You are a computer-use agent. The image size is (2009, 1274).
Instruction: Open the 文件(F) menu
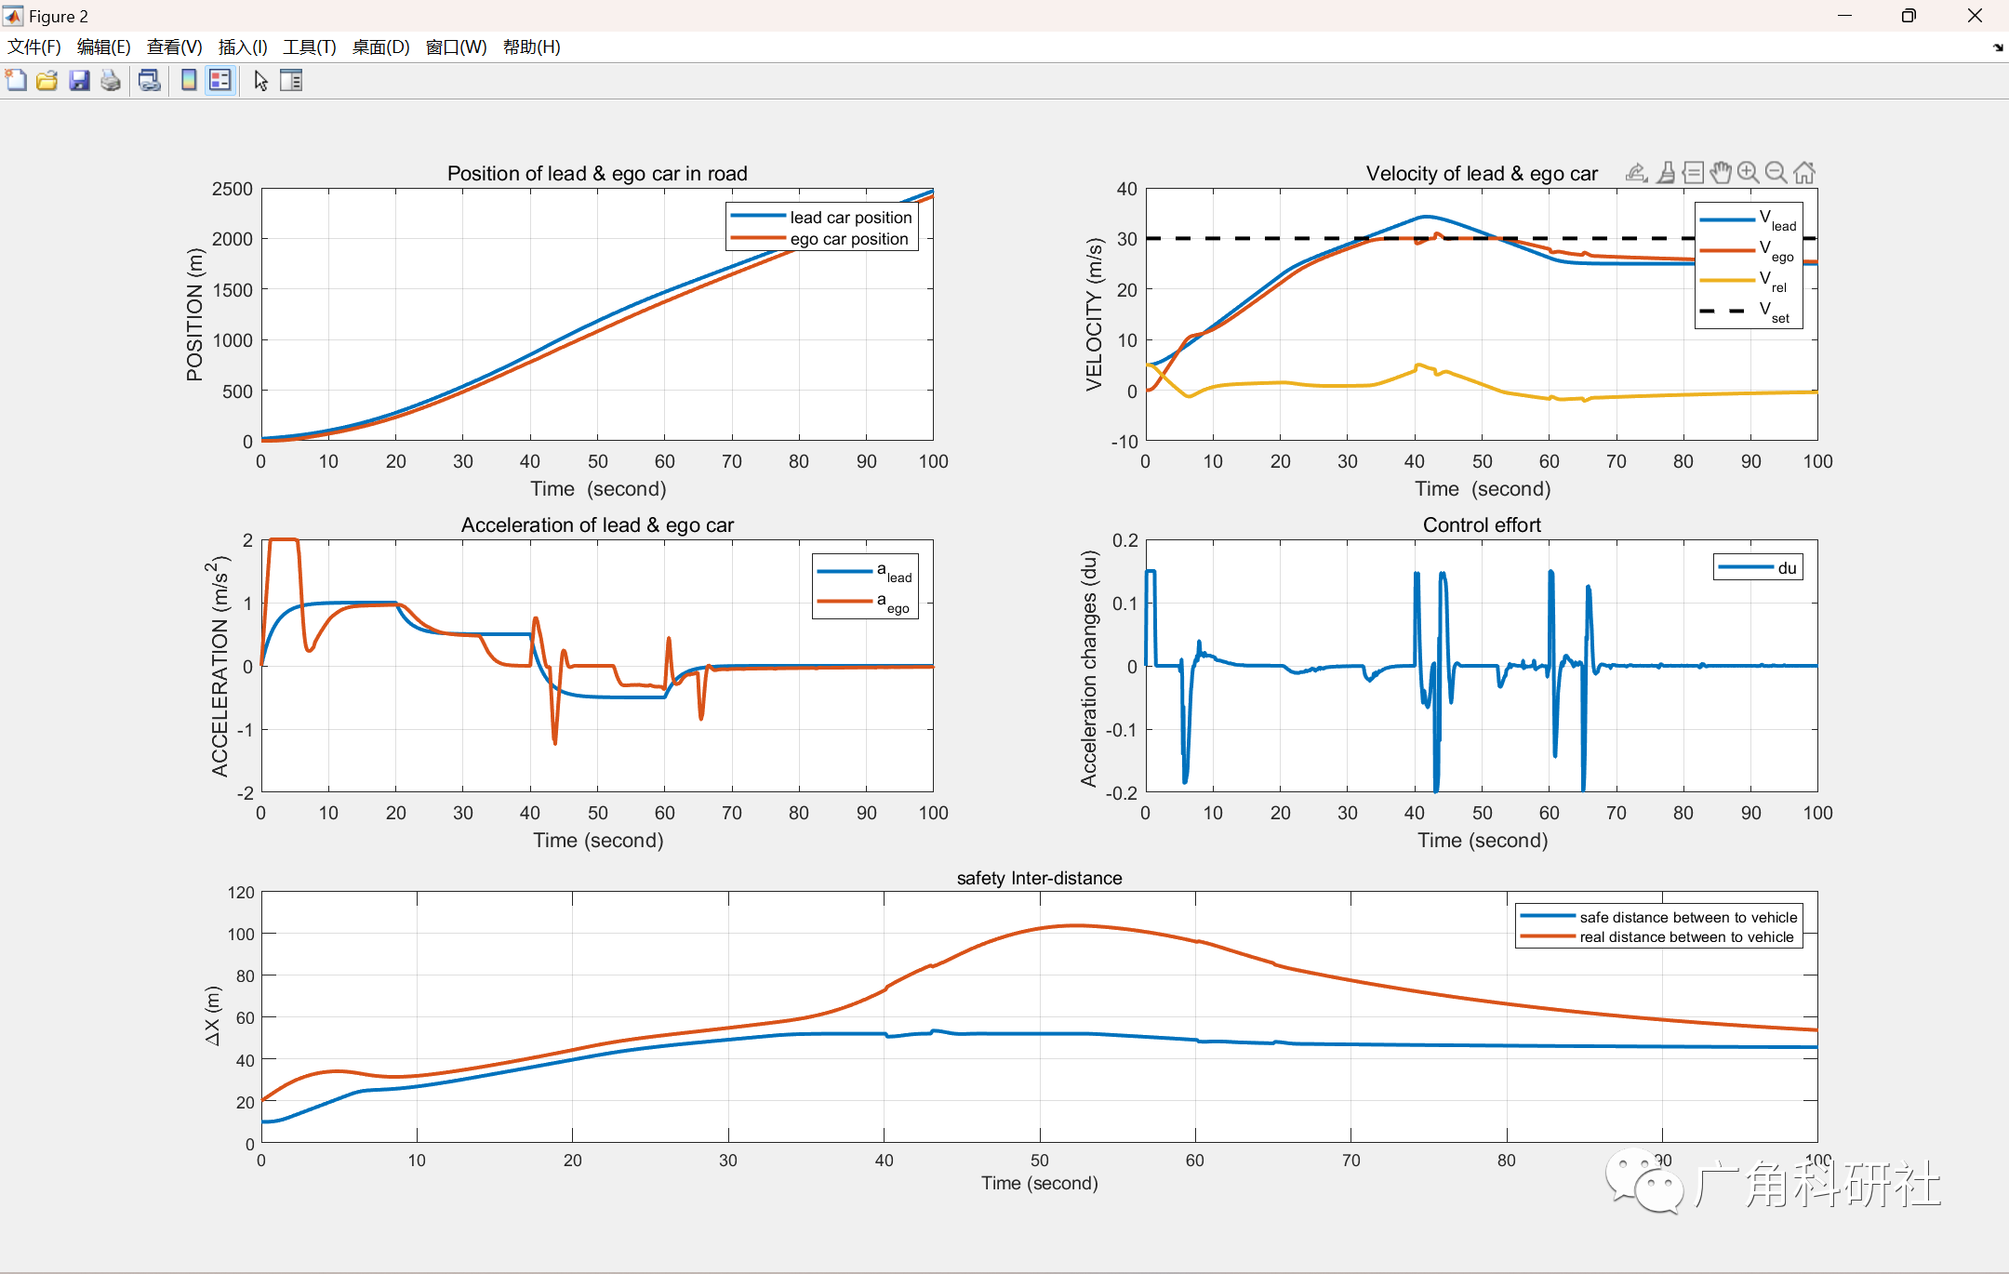click(x=34, y=47)
